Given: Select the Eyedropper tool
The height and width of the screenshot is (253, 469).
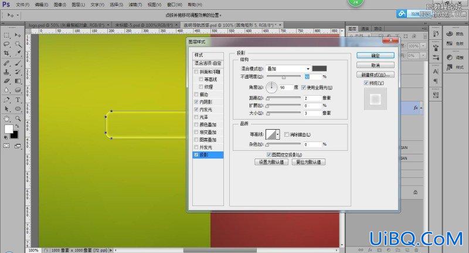Looking at the screenshot, I should click(x=18, y=53).
